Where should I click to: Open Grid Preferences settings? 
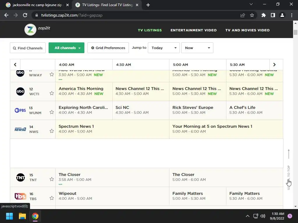click(108, 48)
